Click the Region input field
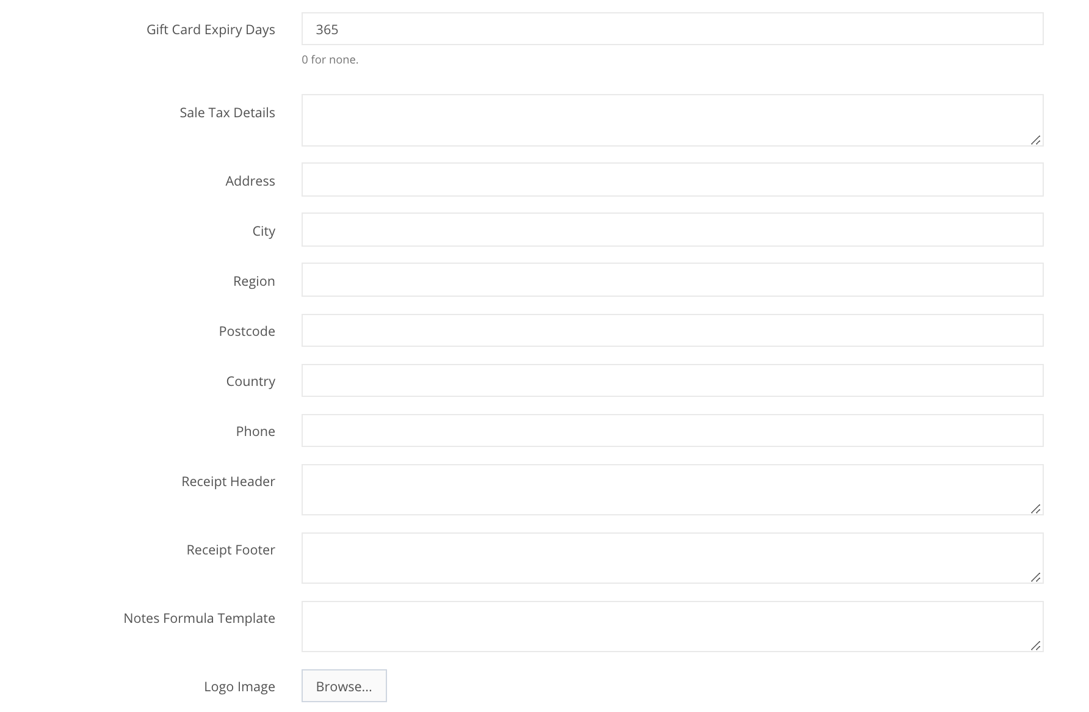 [672, 280]
